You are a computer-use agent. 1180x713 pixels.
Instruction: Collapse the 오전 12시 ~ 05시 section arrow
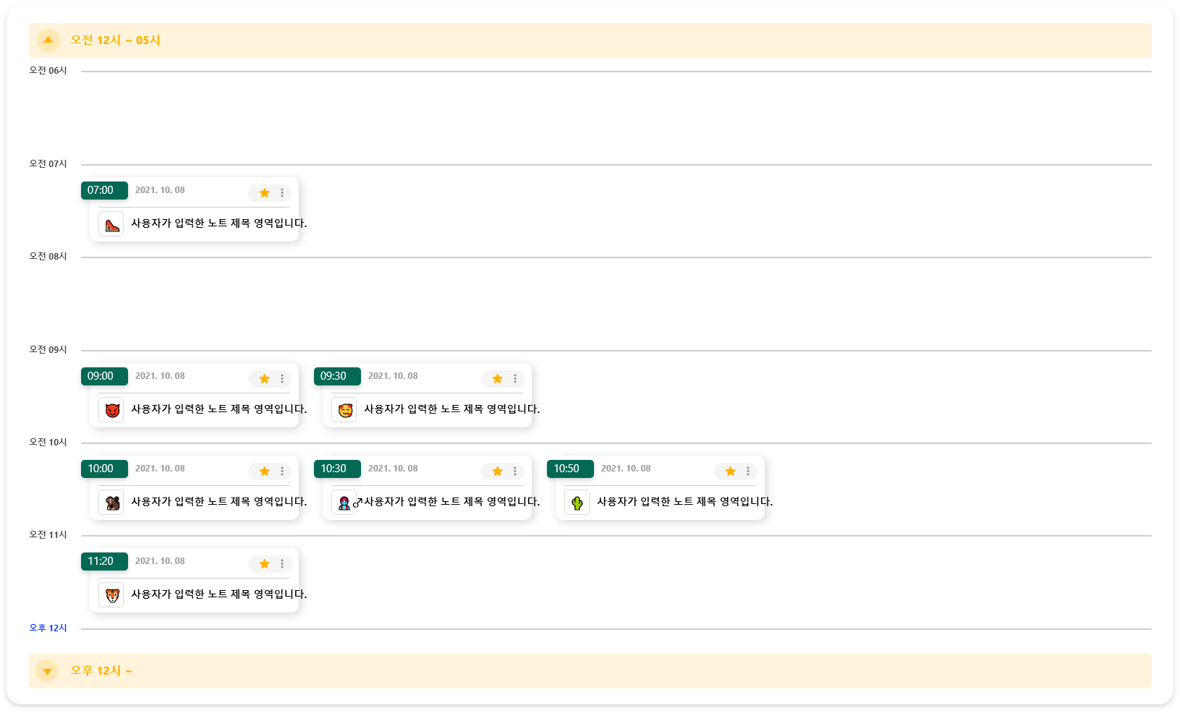[48, 40]
